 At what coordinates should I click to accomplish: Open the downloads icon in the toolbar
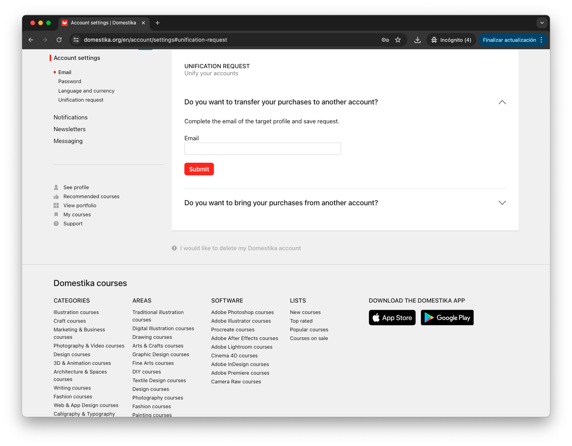coord(418,40)
